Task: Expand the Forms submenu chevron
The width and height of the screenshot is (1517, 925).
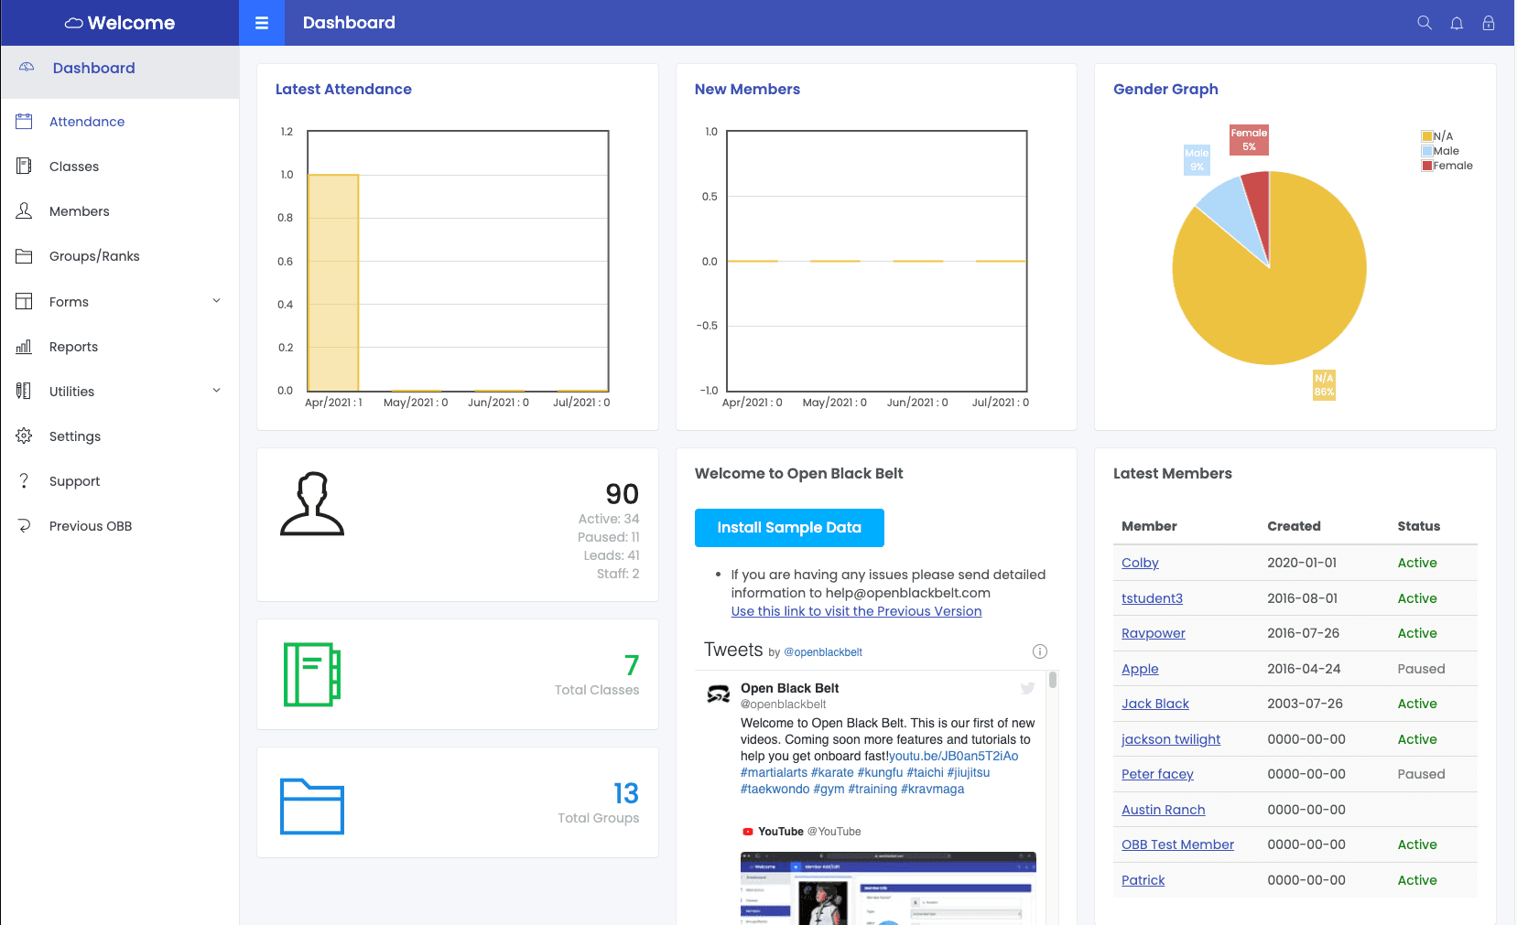Action: (217, 301)
